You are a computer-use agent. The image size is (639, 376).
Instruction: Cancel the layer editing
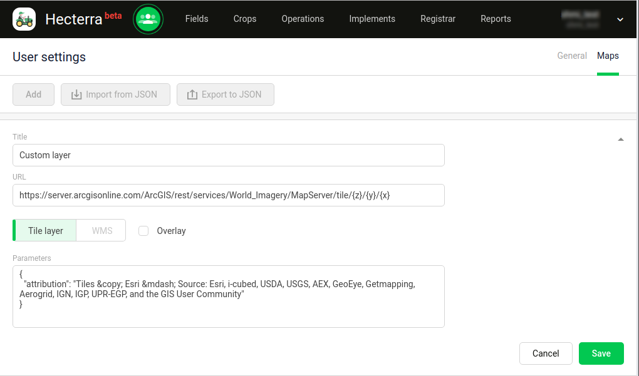[546, 353]
